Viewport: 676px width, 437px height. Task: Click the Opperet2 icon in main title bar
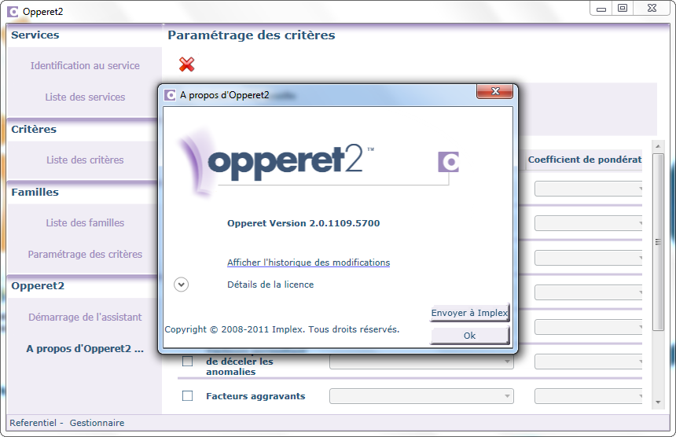pyautogui.click(x=13, y=12)
